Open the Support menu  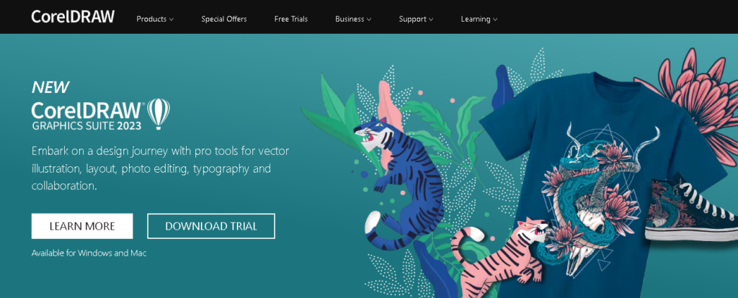(x=416, y=19)
